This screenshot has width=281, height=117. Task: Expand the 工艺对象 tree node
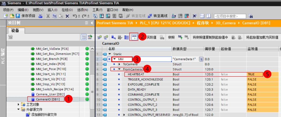tap(19, 104)
